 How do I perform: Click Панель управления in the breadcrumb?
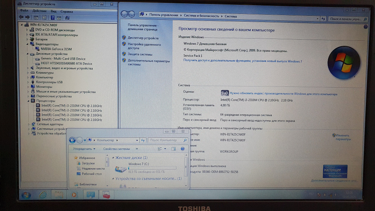pyautogui.click(x=163, y=15)
